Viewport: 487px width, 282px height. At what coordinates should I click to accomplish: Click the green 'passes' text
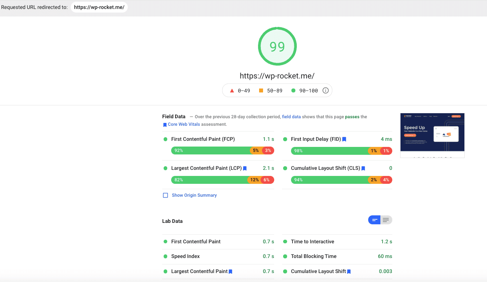(352, 117)
